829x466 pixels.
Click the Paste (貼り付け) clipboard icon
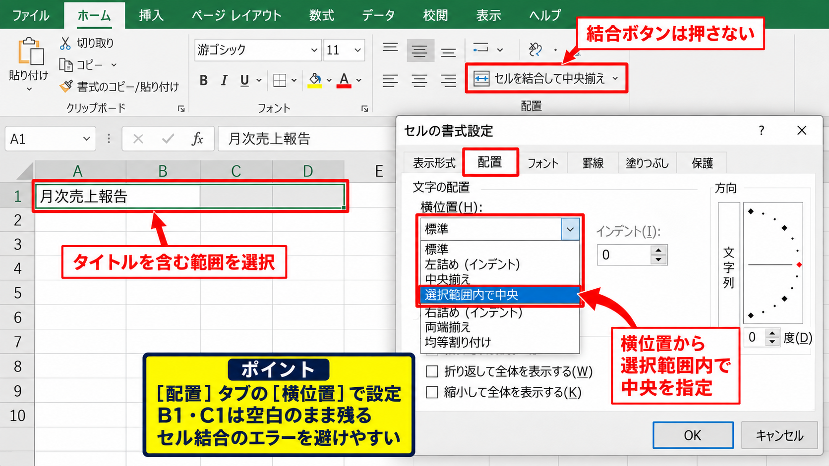click(31, 52)
